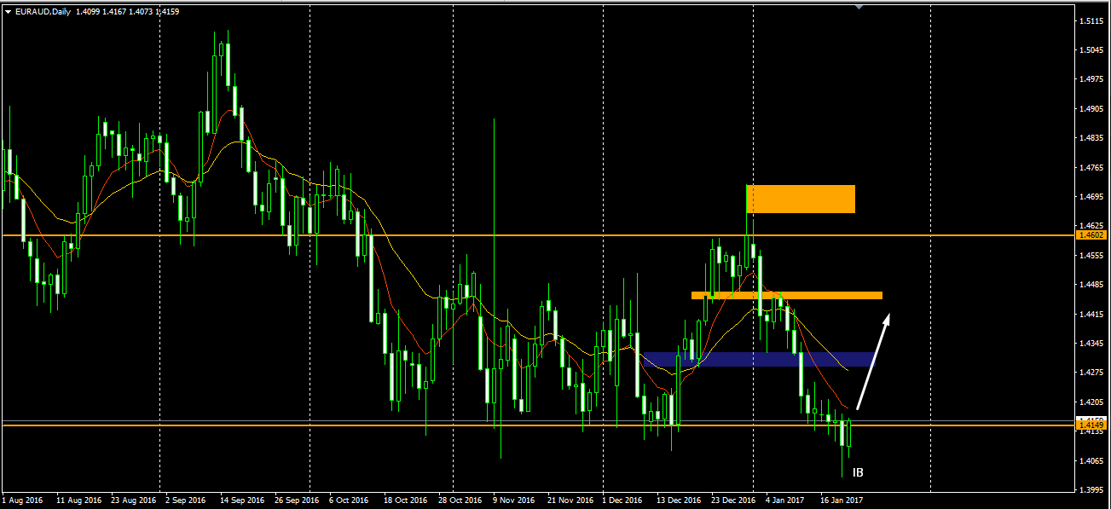Viewport: 1111px width, 509px height.
Task: Click the IB text label
Action: 858,472
